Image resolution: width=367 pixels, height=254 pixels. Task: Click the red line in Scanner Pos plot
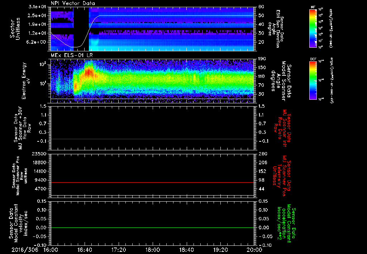coord(152,182)
